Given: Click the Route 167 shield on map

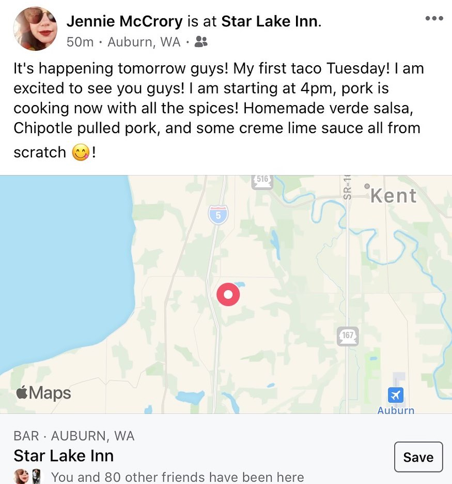Looking at the screenshot, I should click(348, 336).
